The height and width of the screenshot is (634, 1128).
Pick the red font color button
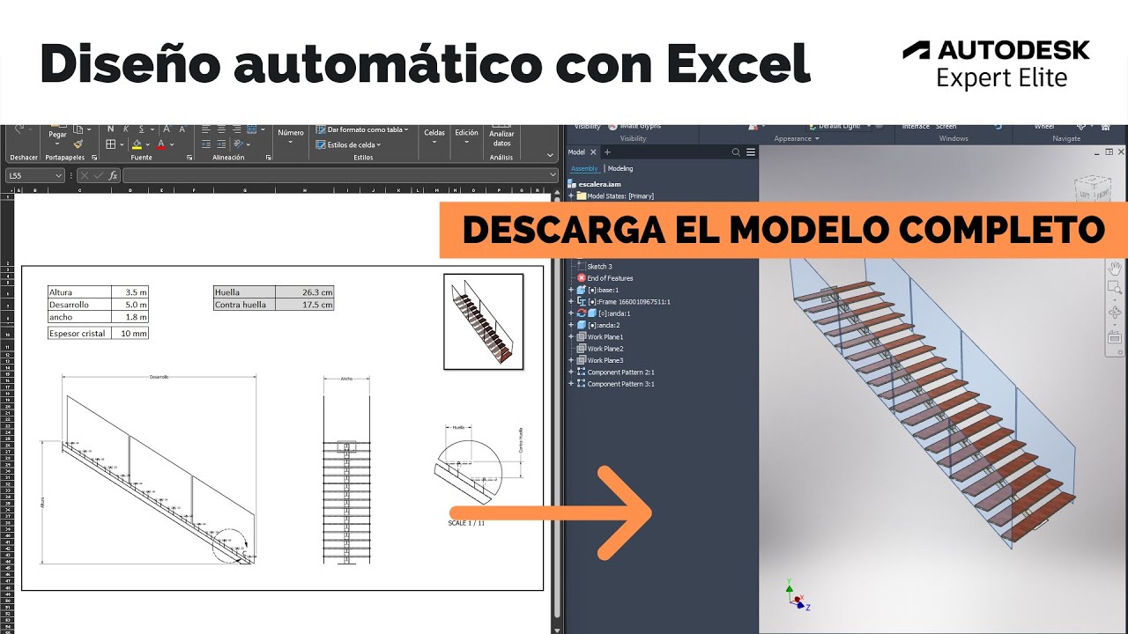pos(160,144)
